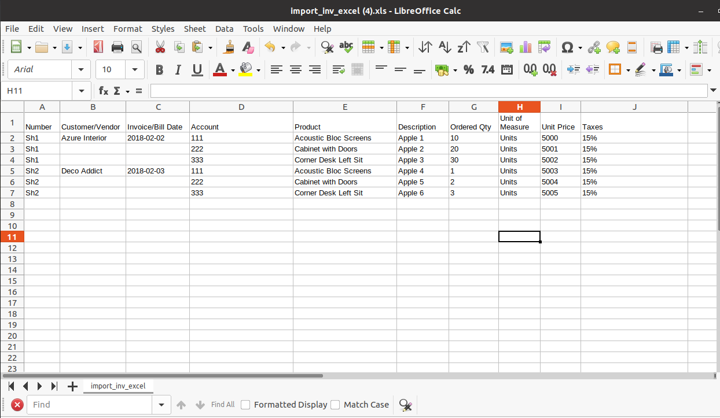Add a new sheet
720x418 pixels.
tap(72, 386)
